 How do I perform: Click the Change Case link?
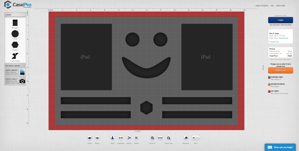point(274,42)
